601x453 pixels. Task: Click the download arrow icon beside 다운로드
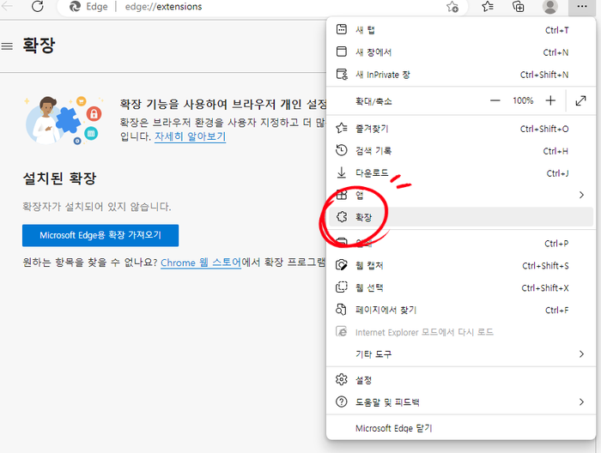[341, 172]
